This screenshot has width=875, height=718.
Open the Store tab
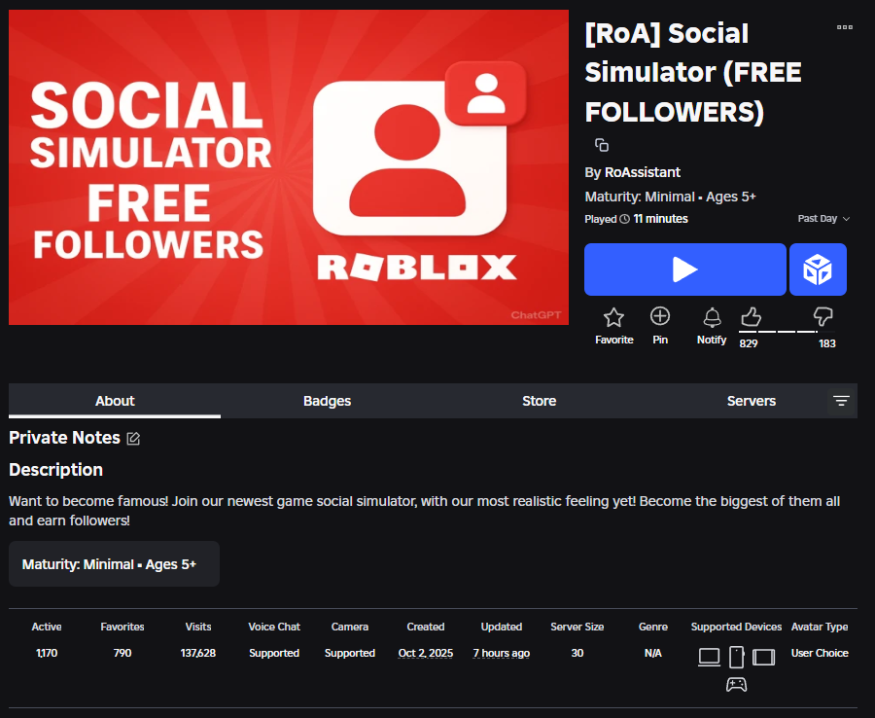[539, 401]
